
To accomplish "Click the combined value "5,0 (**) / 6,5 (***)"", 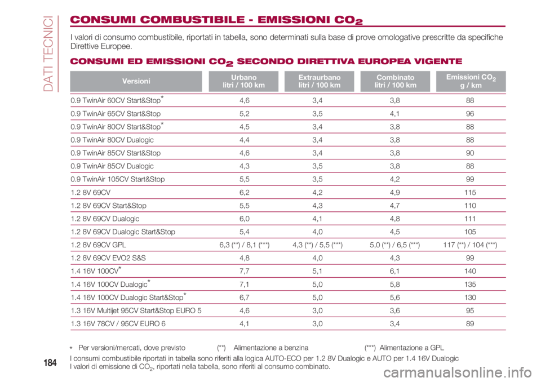I will 394,245.
